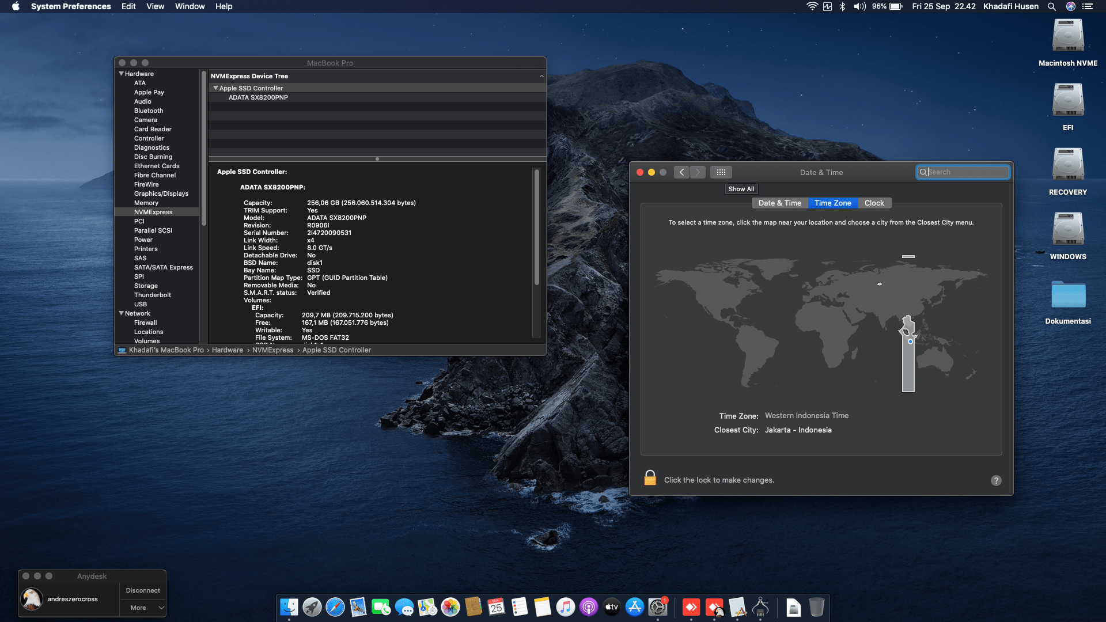The width and height of the screenshot is (1106, 622).
Task: Open the Trash in the dock
Action: pyautogui.click(x=817, y=607)
